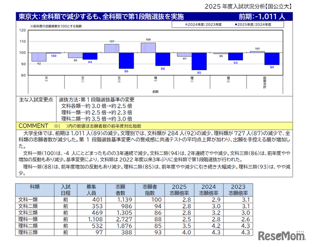The image size is (312, 247).
Task: Click the "前期:-1,011 人" figure in the banner
Action: point(262,17)
